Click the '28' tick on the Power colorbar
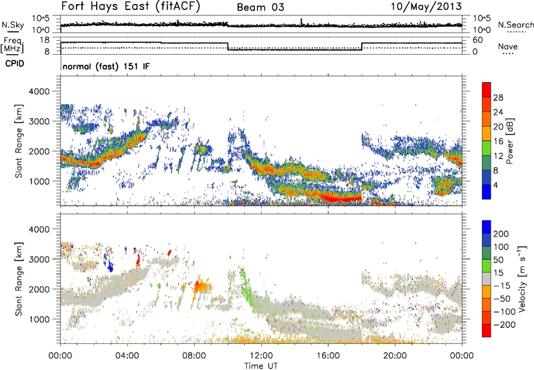The width and height of the screenshot is (534, 370). coord(498,98)
